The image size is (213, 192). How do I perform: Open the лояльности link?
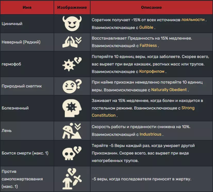click(x=193, y=20)
